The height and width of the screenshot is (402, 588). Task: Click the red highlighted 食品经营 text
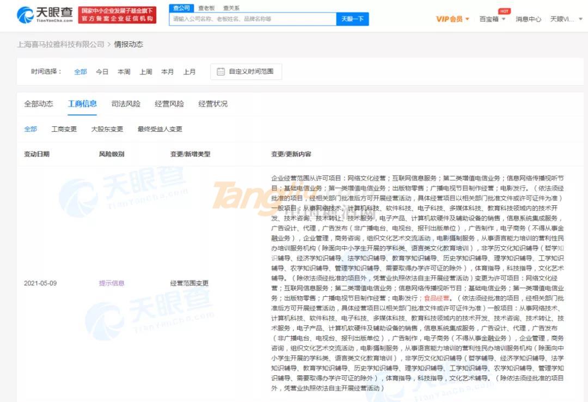436,298
